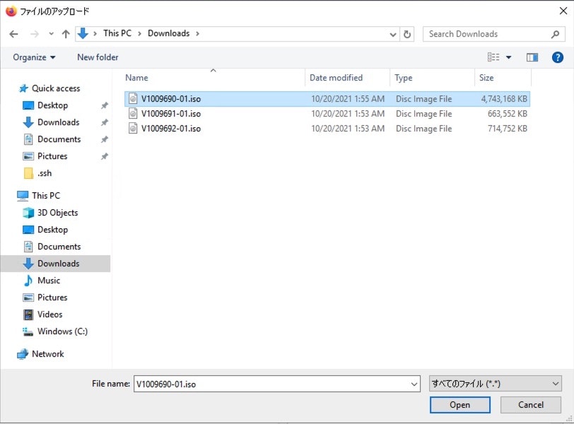Open pinned Documents under Quick access
Screen dimensions: 574x424
coord(59,139)
